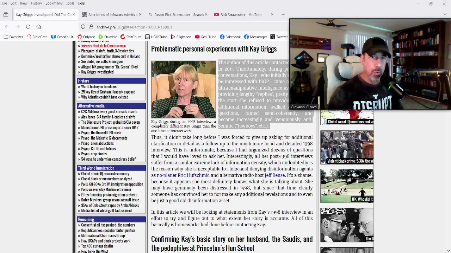Follow the no-planer Eric Hufschmid link

point(183,175)
